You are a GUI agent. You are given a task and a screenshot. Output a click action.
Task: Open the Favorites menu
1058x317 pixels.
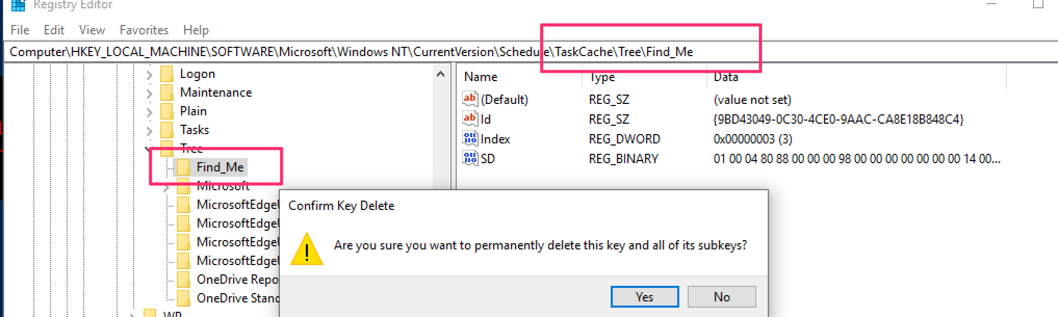pos(144,30)
